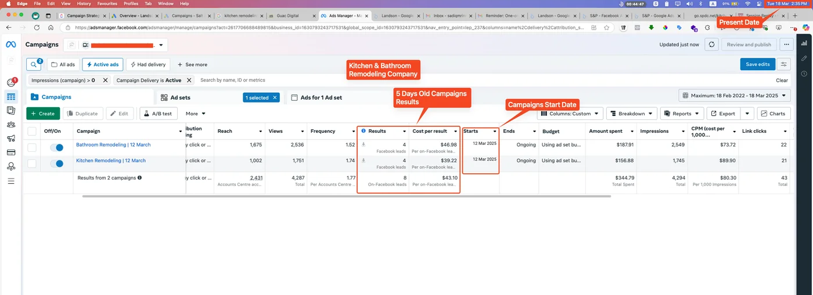
Task: Open Audiences icon in left sidebar
Action: click(x=10, y=125)
